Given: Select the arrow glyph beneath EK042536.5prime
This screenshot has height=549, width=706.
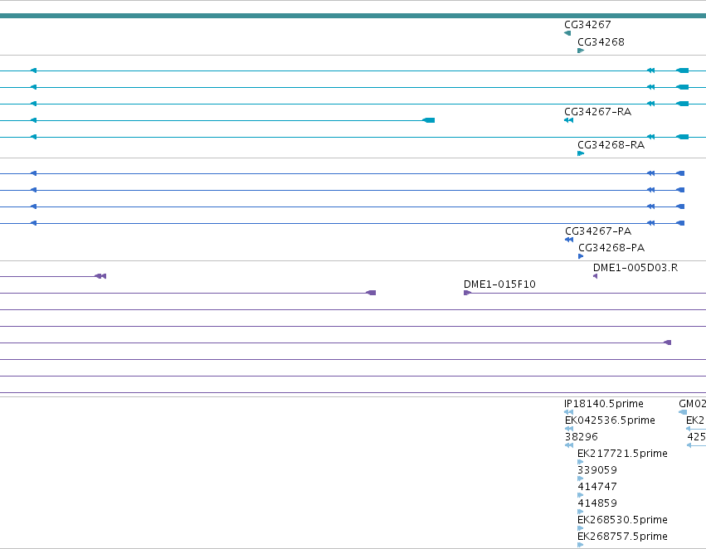Looking at the screenshot, I should click(569, 429).
